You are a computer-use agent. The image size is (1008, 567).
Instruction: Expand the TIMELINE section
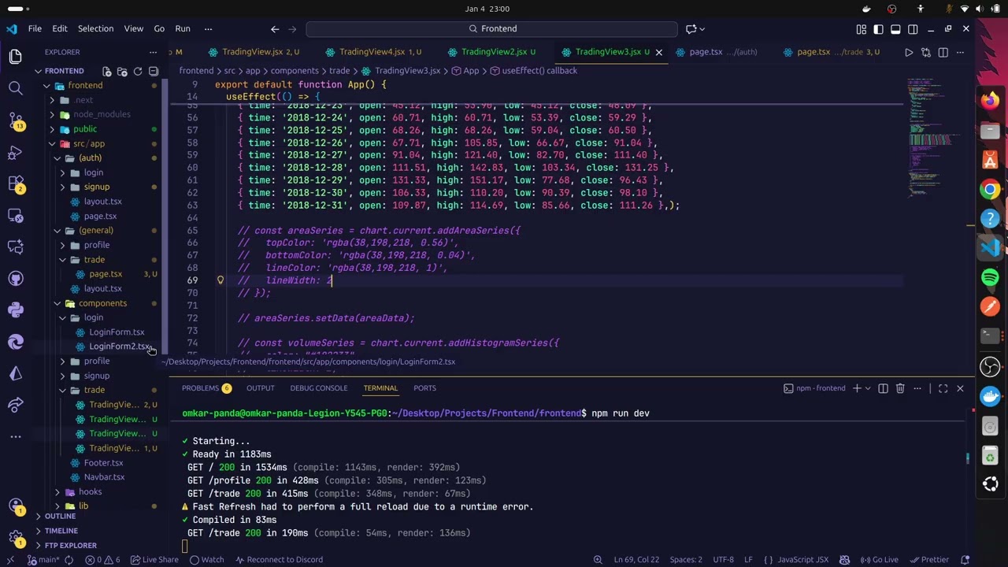click(x=61, y=531)
